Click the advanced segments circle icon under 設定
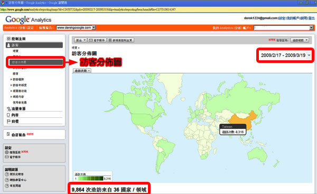This screenshot has height=194, width=317. pyautogui.click(x=7, y=152)
